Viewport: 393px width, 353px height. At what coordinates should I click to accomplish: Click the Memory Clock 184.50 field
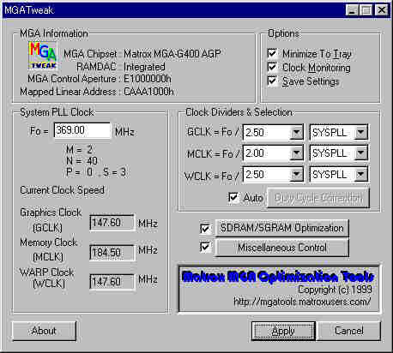pyautogui.click(x=112, y=253)
